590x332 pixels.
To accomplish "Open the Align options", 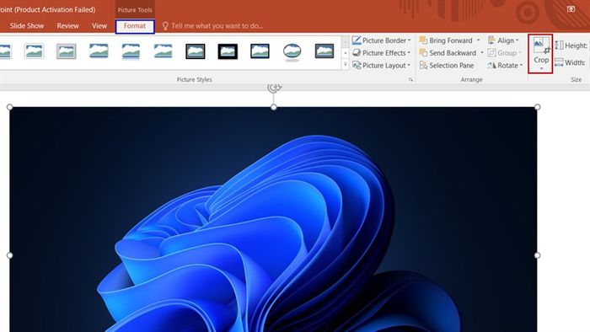I will 503,40.
